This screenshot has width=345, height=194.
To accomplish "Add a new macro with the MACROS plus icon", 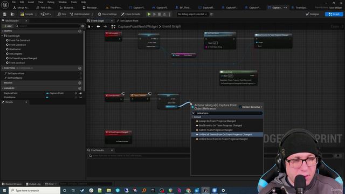I will (x=80, y=83).
